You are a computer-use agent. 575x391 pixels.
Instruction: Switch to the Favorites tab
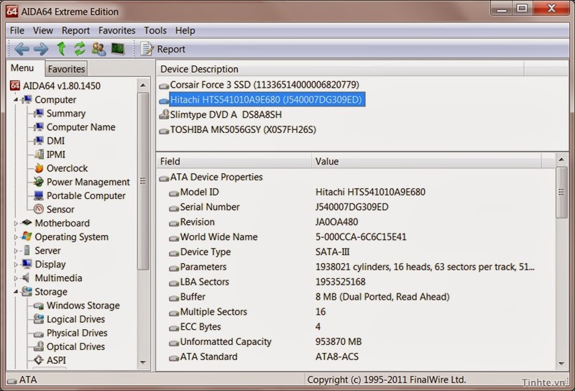pos(66,69)
